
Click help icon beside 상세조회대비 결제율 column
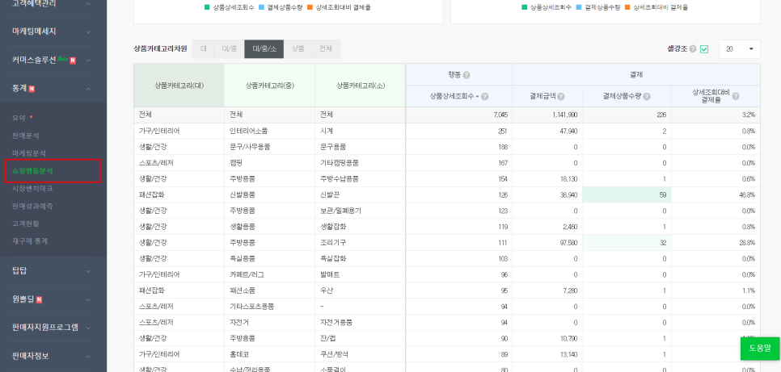pyautogui.click(x=735, y=97)
